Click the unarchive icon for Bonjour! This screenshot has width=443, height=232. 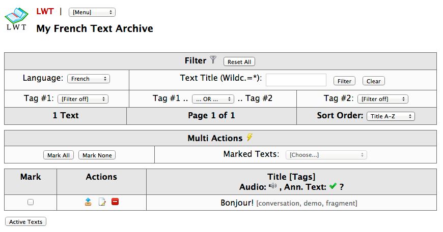[88, 202]
